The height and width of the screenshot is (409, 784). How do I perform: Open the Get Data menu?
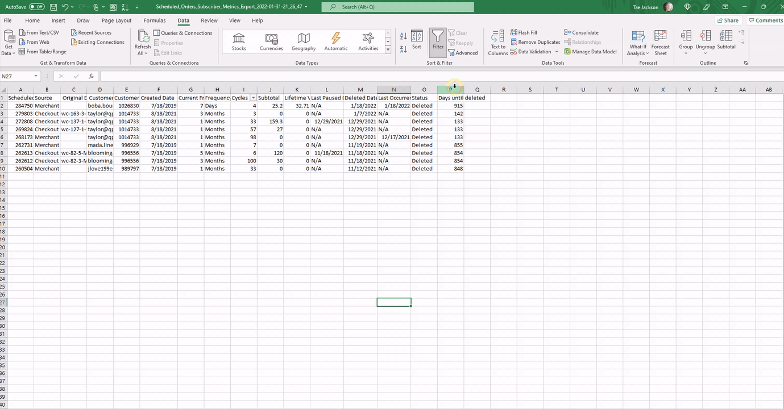(9, 44)
